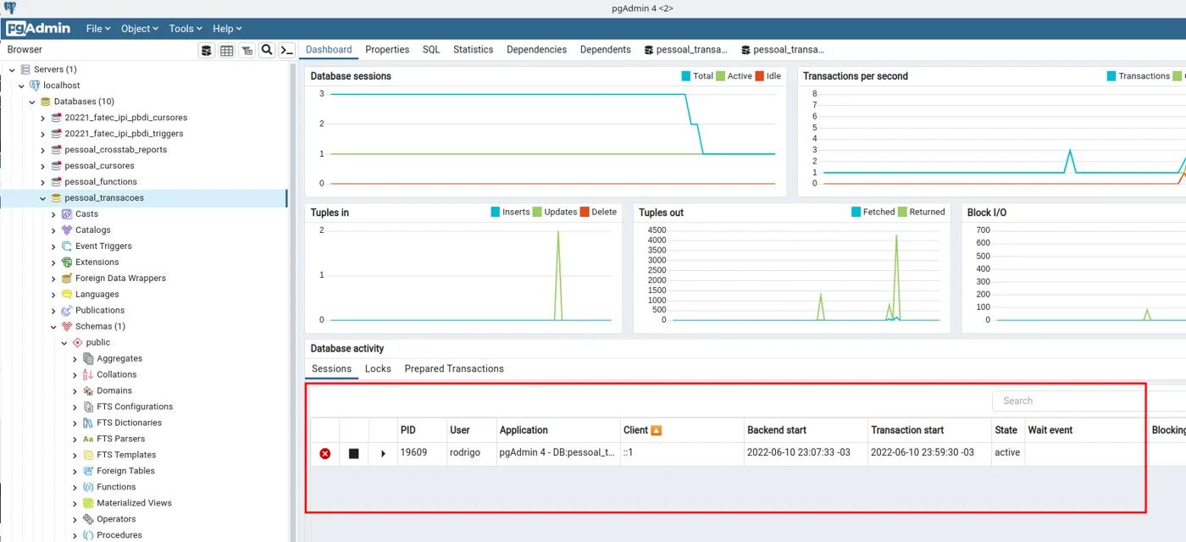Open the Query Tool toolbar icon

207,51
